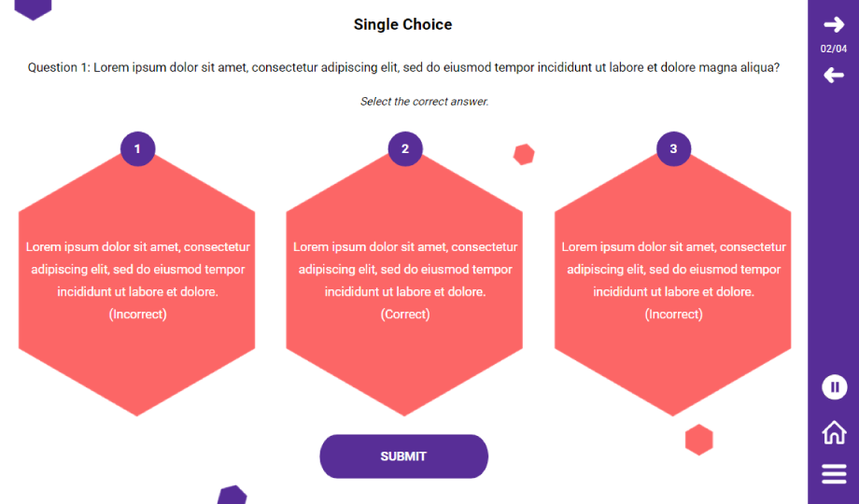Click the red hexagon right of SUBMIT
The height and width of the screenshot is (504, 859).
point(698,440)
